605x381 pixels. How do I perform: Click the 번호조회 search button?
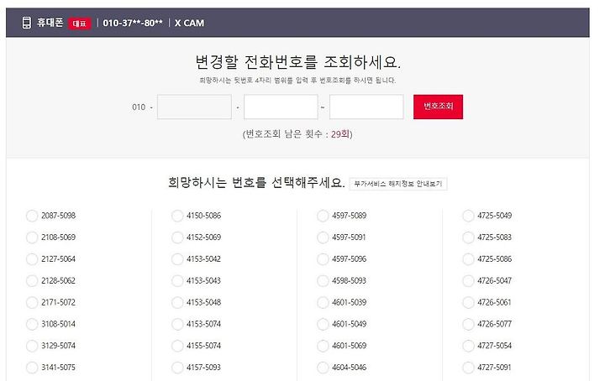(x=438, y=107)
